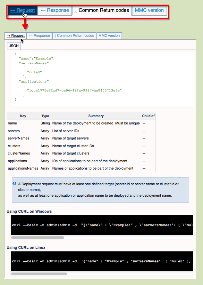
Task: Click inside the Using CURL on Windows code box
Action: [96, 225]
